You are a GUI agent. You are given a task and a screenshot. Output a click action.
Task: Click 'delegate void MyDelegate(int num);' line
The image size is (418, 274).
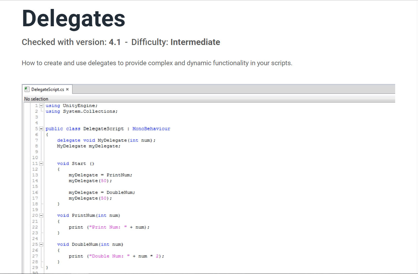coord(106,140)
